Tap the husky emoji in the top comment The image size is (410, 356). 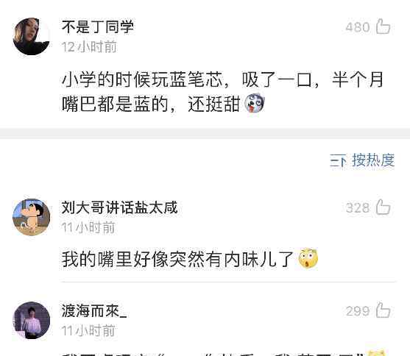tap(255, 103)
